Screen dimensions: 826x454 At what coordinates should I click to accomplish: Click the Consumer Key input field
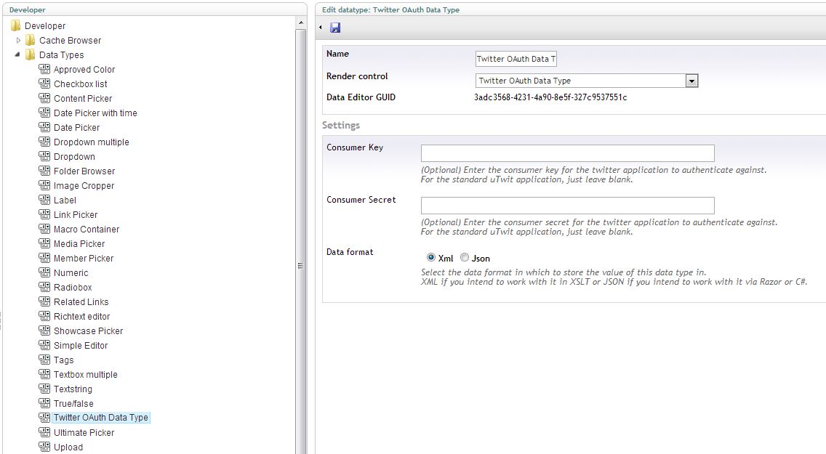coord(567,153)
